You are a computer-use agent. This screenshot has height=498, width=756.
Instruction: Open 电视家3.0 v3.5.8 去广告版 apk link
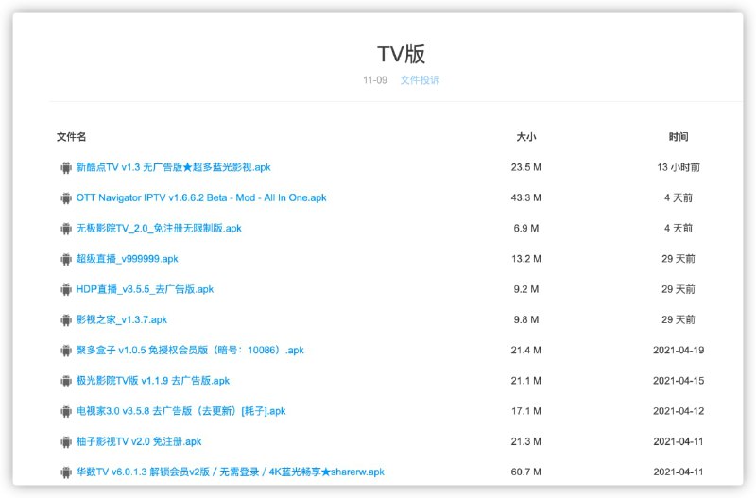(180, 411)
